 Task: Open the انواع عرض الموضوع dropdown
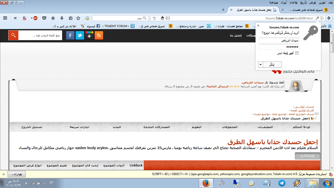(28, 165)
